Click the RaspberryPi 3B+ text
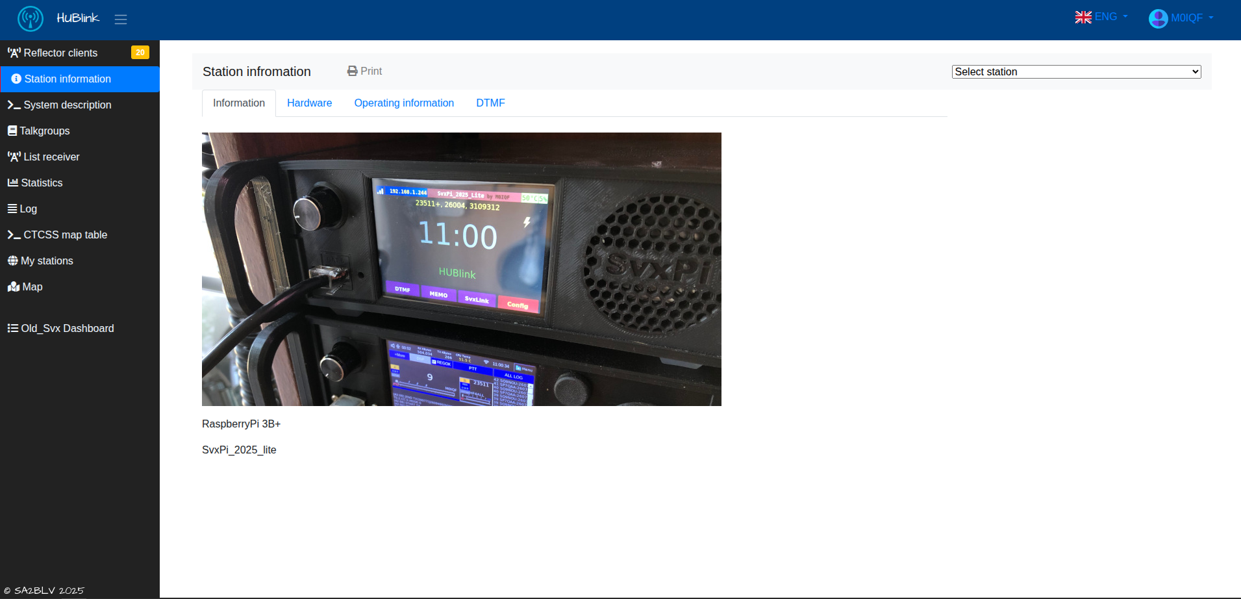Image resolution: width=1241 pixels, height=599 pixels. tap(241, 424)
